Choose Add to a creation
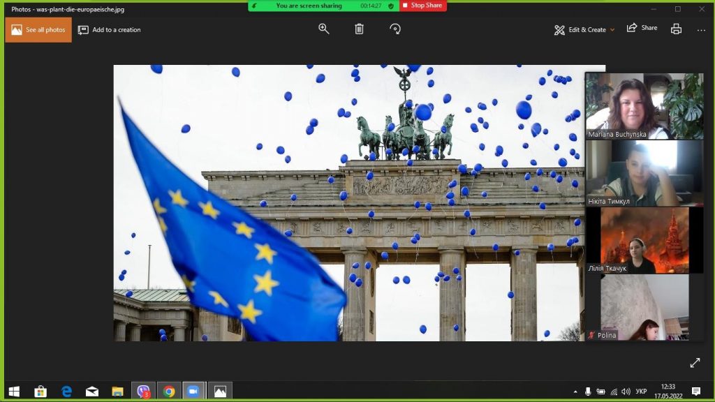This screenshot has width=715, height=402. click(x=110, y=29)
